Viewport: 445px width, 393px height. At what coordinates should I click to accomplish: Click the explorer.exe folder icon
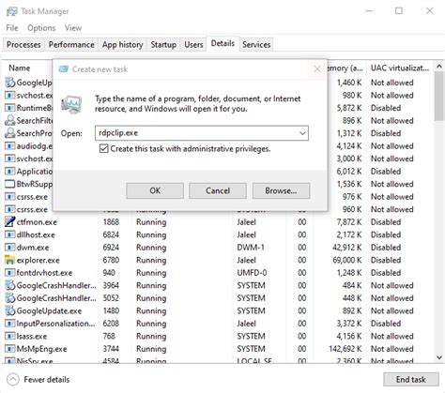click(x=10, y=260)
